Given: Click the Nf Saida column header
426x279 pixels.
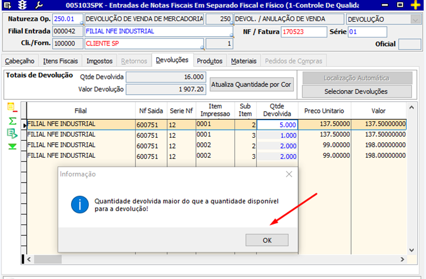Looking at the screenshot, I should [x=151, y=111].
